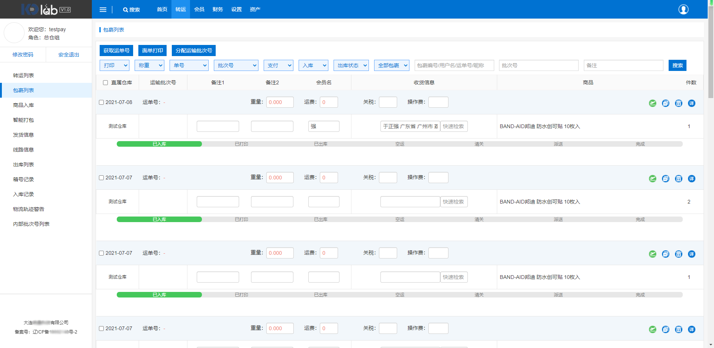Click airplane icon on 2021-07-07 package with 2 pieces
This screenshot has height=348, width=714.
point(653,179)
